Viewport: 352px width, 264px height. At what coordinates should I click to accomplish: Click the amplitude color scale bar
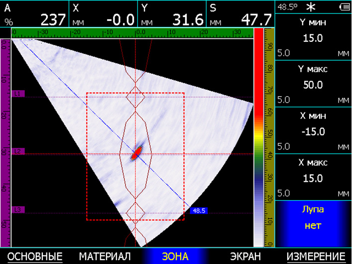258,137
